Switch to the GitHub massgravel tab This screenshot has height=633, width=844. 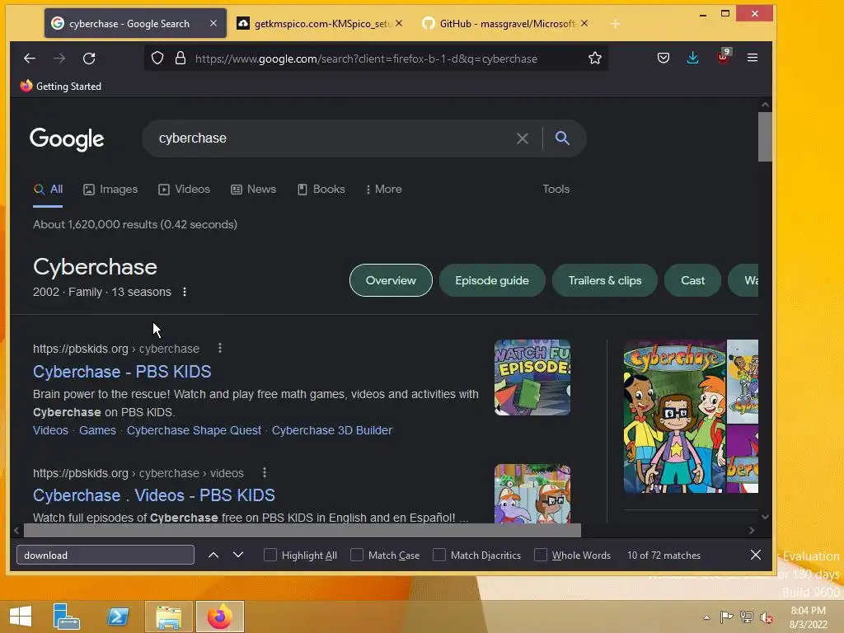(506, 23)
